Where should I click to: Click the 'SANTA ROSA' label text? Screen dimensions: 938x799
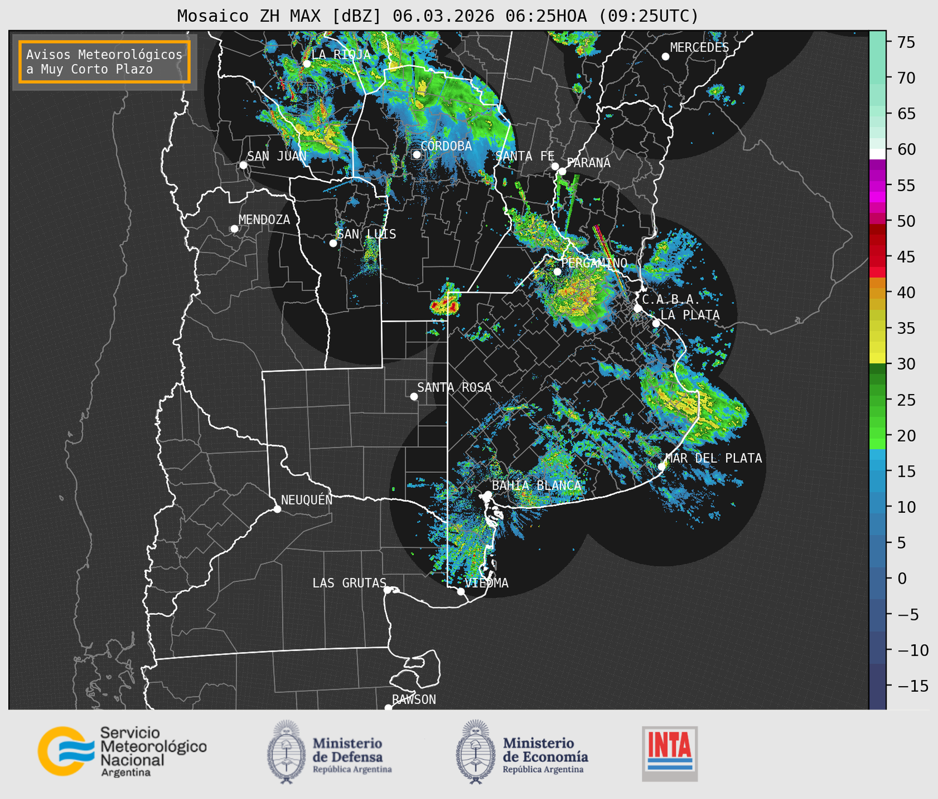point(454,387)
